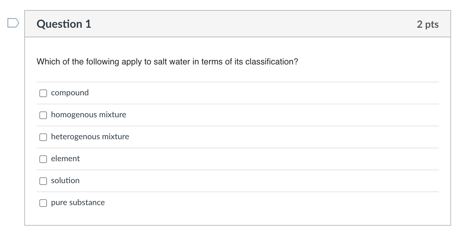
Task: Click the question prompt about salt water
Action: click(x=167, y=61)
